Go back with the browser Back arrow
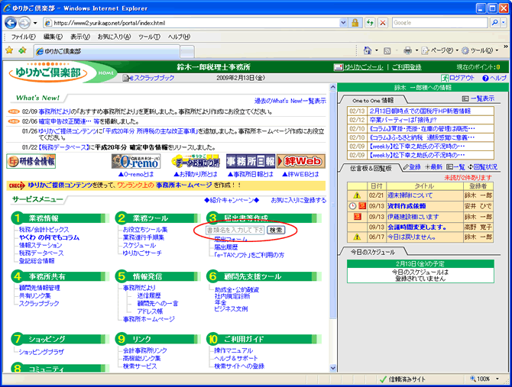Screen dimensions: 512x387 point(11,23)
